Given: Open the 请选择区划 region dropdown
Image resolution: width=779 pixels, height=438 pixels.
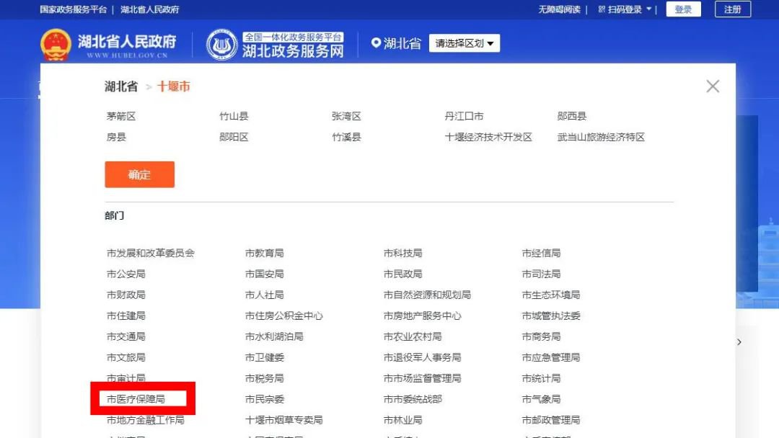Looking at the screenshot, I should [x=464, y=43].
